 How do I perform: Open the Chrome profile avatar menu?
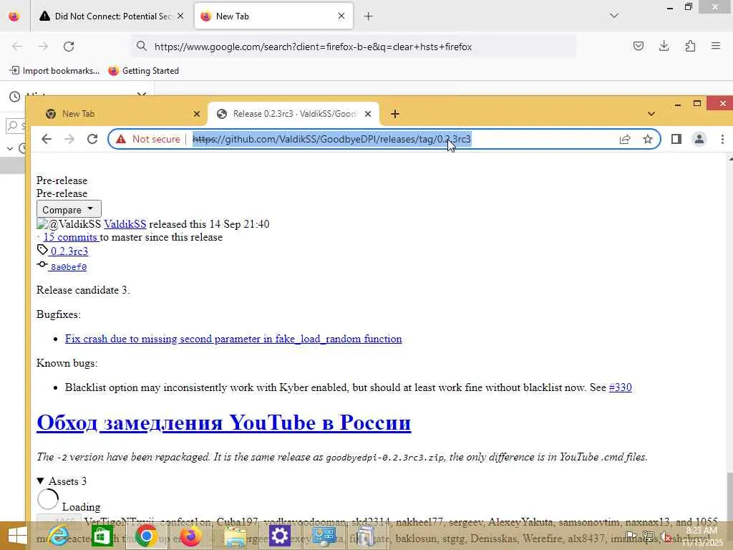[x=699, y=139]
